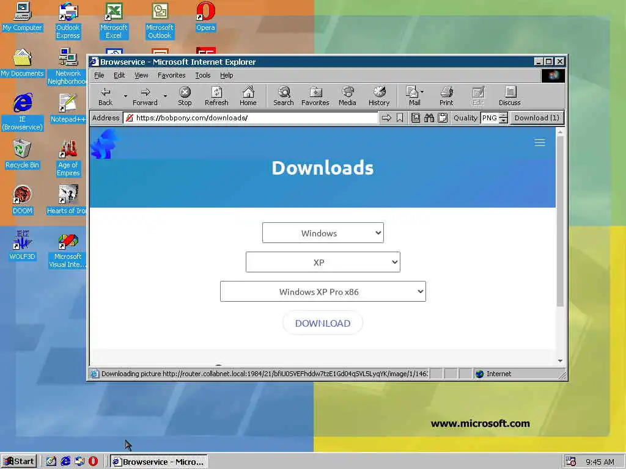The width and height of the screenshot is (626, 469).
Task: Select the Opera desktop icon
Action: [205, 16]
